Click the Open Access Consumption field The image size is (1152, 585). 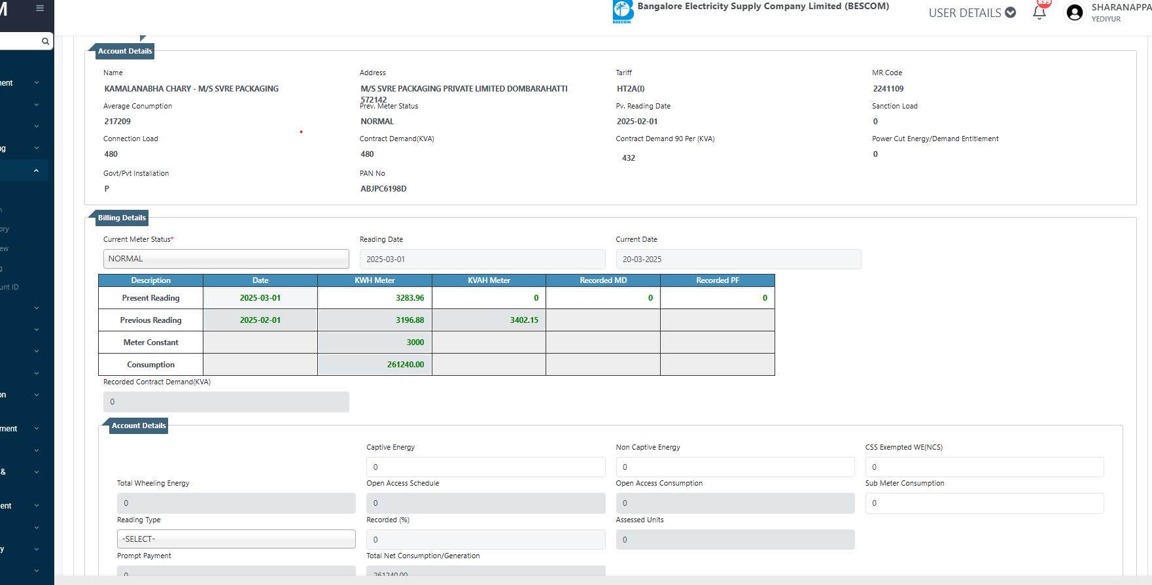[735, 503]
